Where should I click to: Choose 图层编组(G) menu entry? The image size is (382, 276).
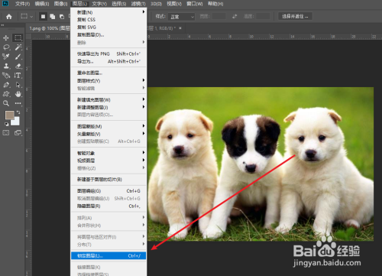[x=108, y=191]
